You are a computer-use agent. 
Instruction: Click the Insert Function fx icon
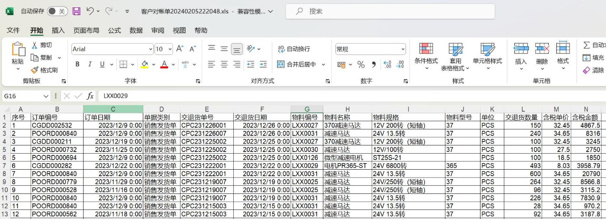click(x=90, y=96)
